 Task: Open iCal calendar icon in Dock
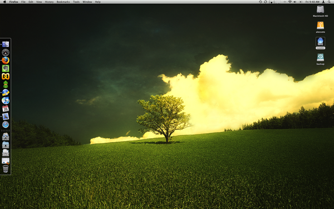(6, 109)
